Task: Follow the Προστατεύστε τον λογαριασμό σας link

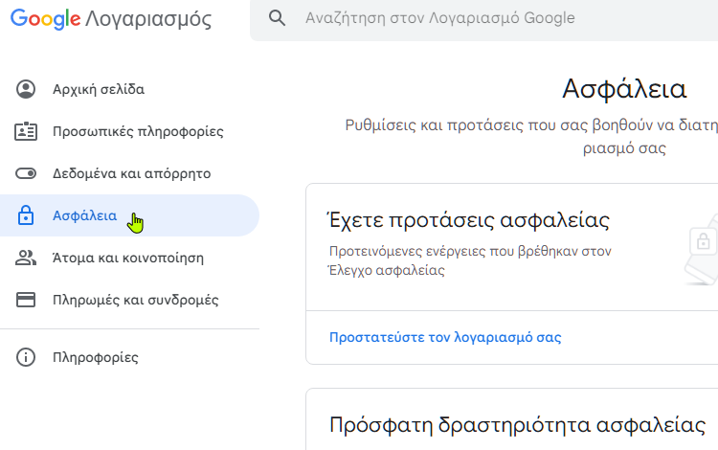Action: (445, 337)
